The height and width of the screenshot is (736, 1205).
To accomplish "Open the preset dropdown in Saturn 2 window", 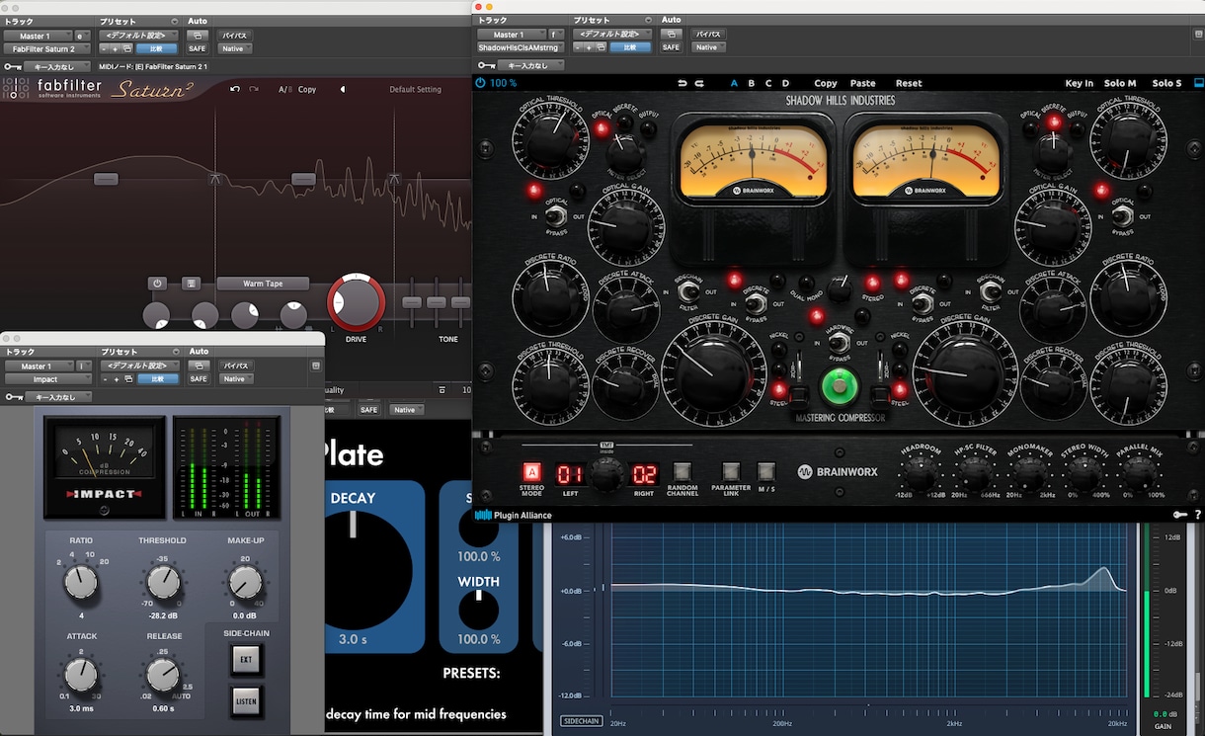I will 138,35.
